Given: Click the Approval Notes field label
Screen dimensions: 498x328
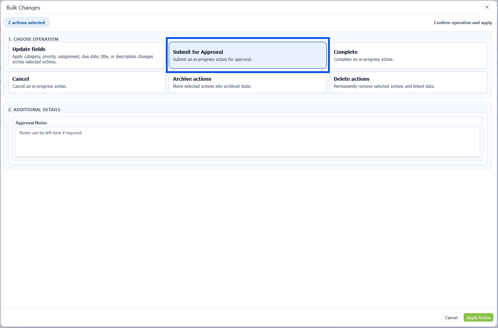Looking at the screenshot, I should 31,123.
